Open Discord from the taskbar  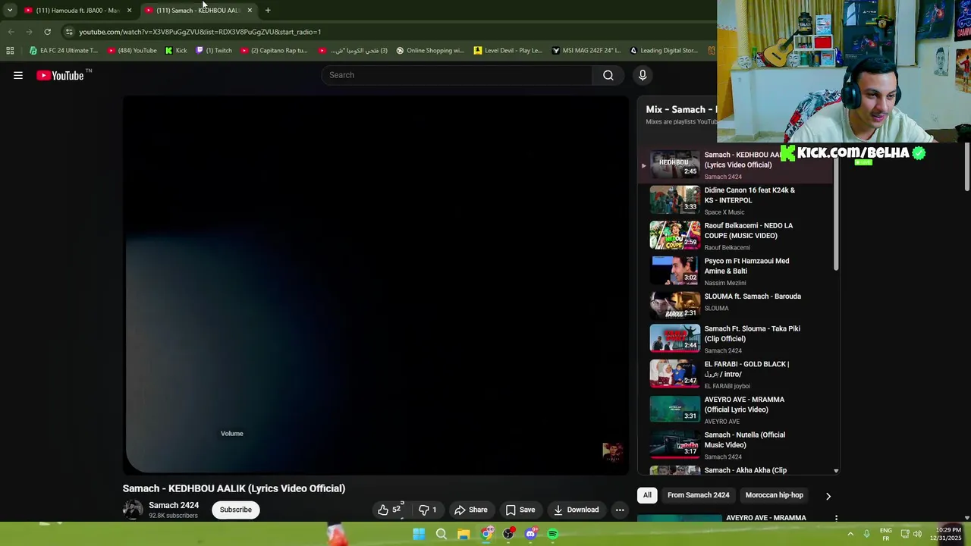pos(530,534)
